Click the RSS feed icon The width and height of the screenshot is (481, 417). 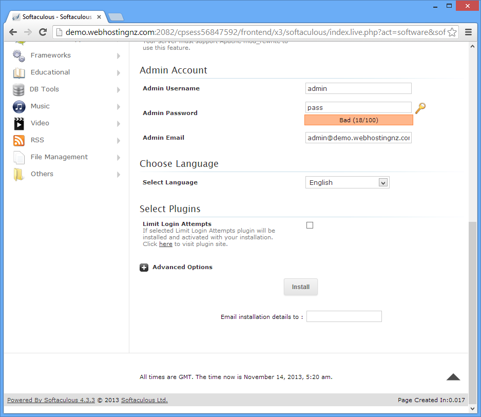[x=19, y=140]
